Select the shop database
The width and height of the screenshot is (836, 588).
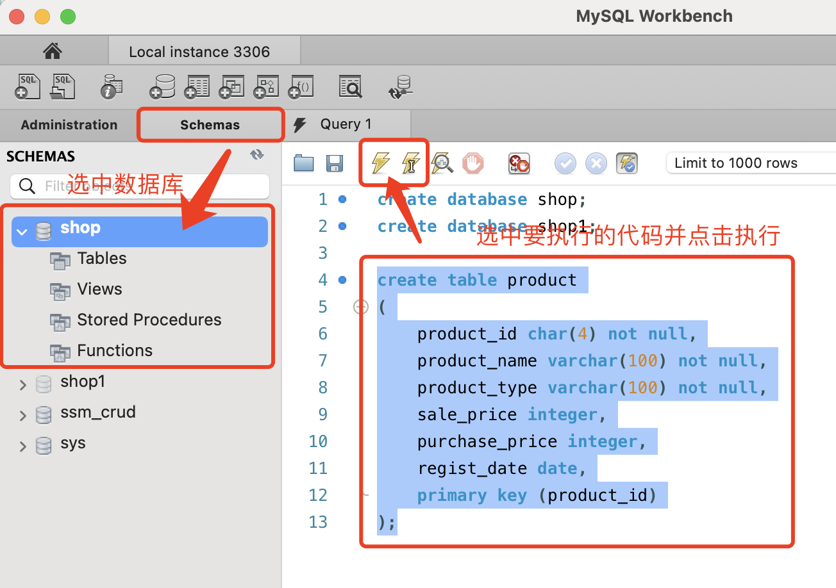pos(140,231)
